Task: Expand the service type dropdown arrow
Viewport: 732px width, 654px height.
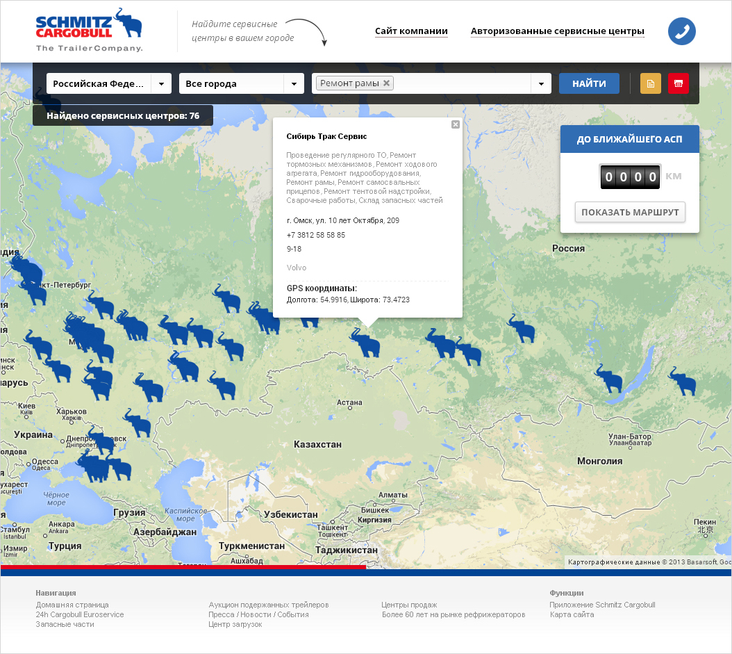Action: (x=541, y=83)
